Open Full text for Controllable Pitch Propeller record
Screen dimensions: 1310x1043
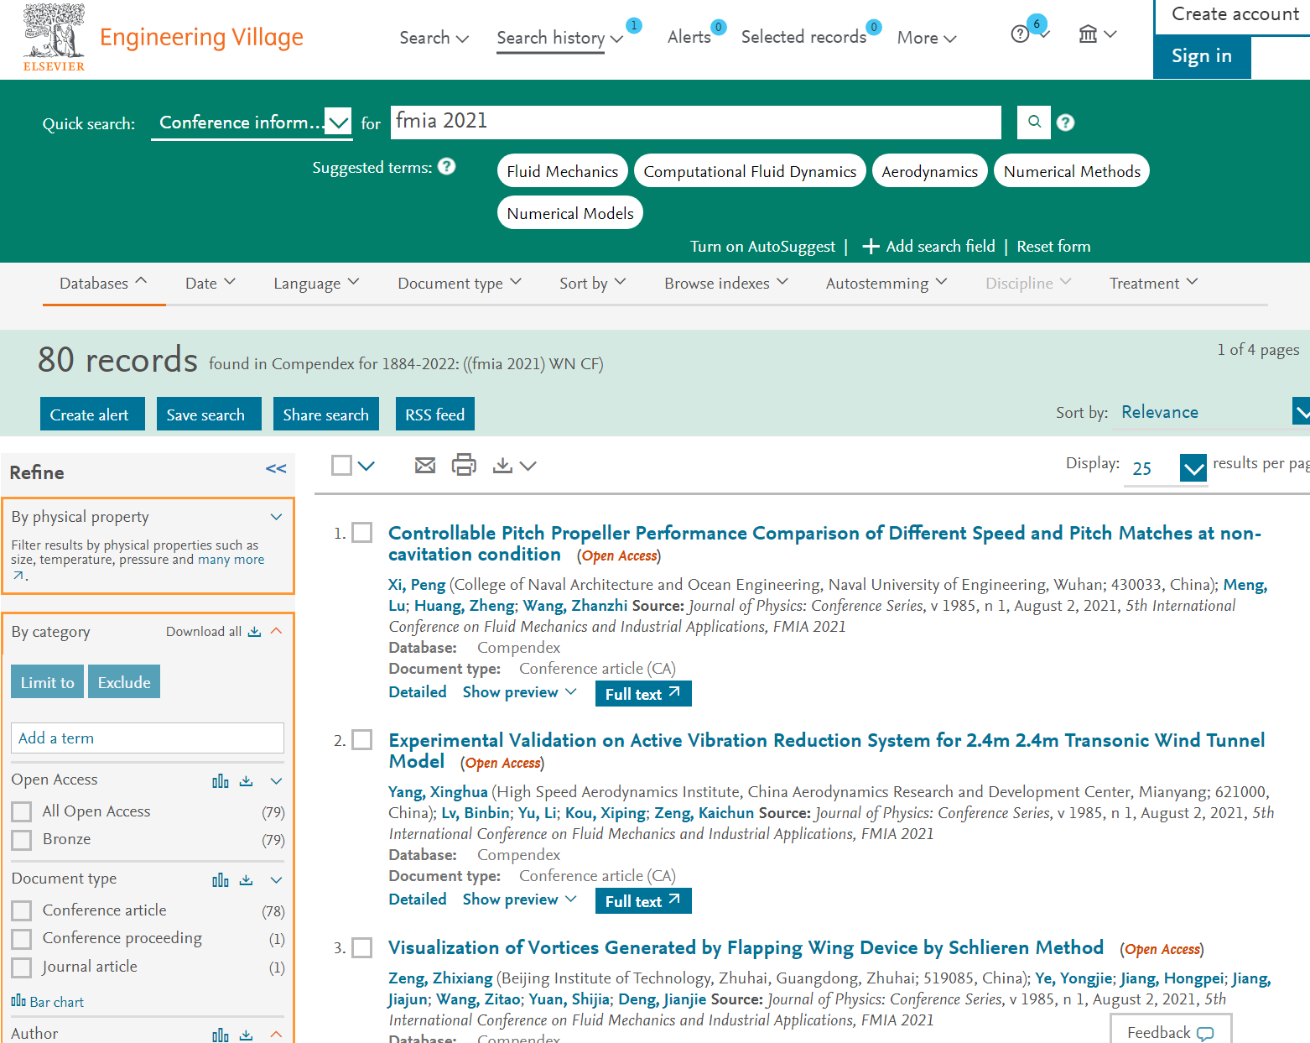coord(643,694)
